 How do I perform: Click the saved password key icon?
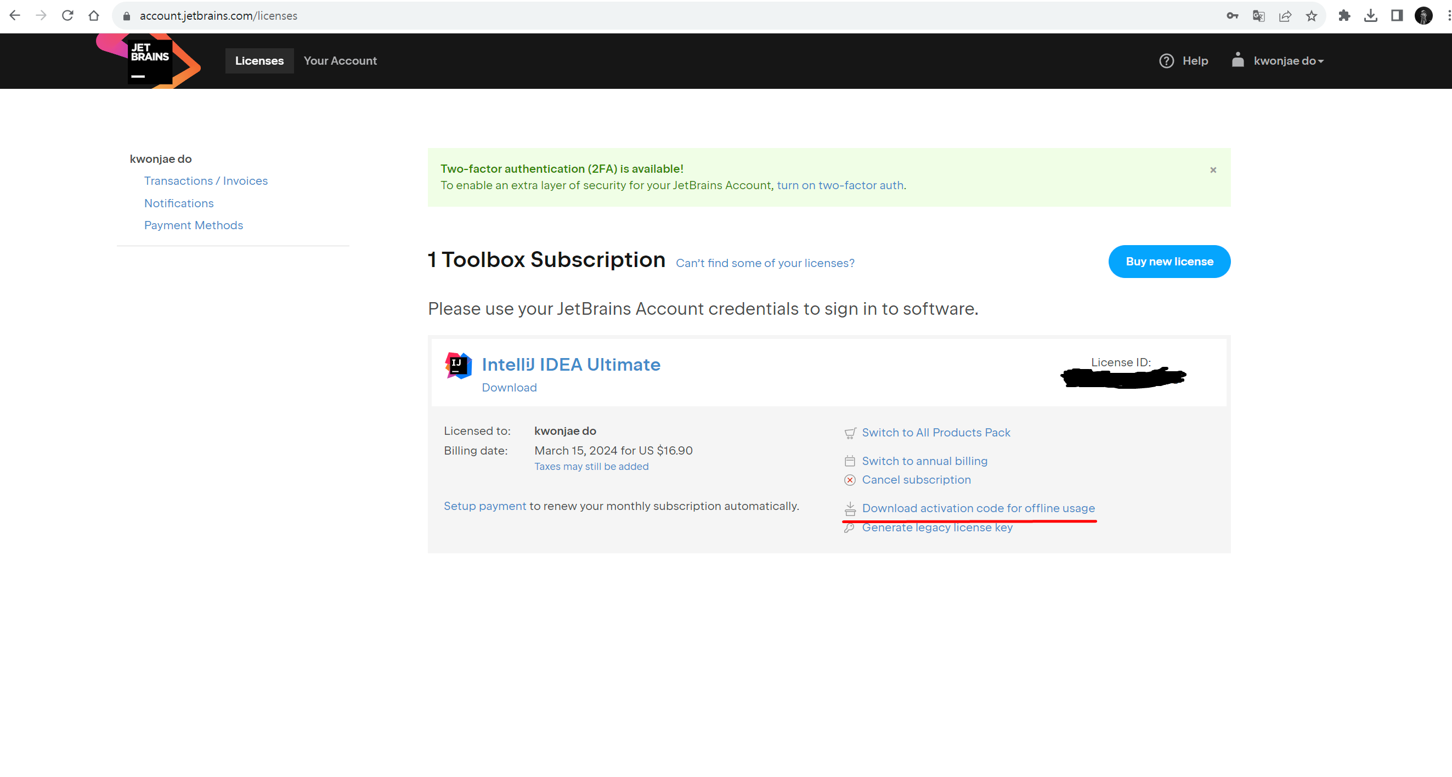(1231, 16)
